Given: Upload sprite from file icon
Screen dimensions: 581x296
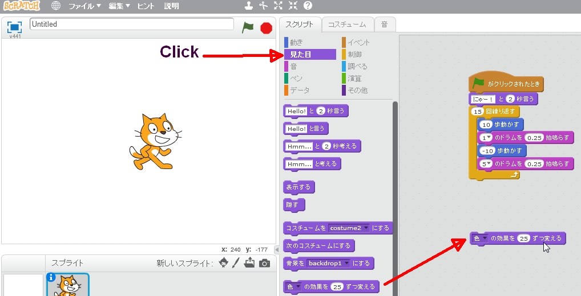Looking at the screenshot, I should [x=250, y=262].
